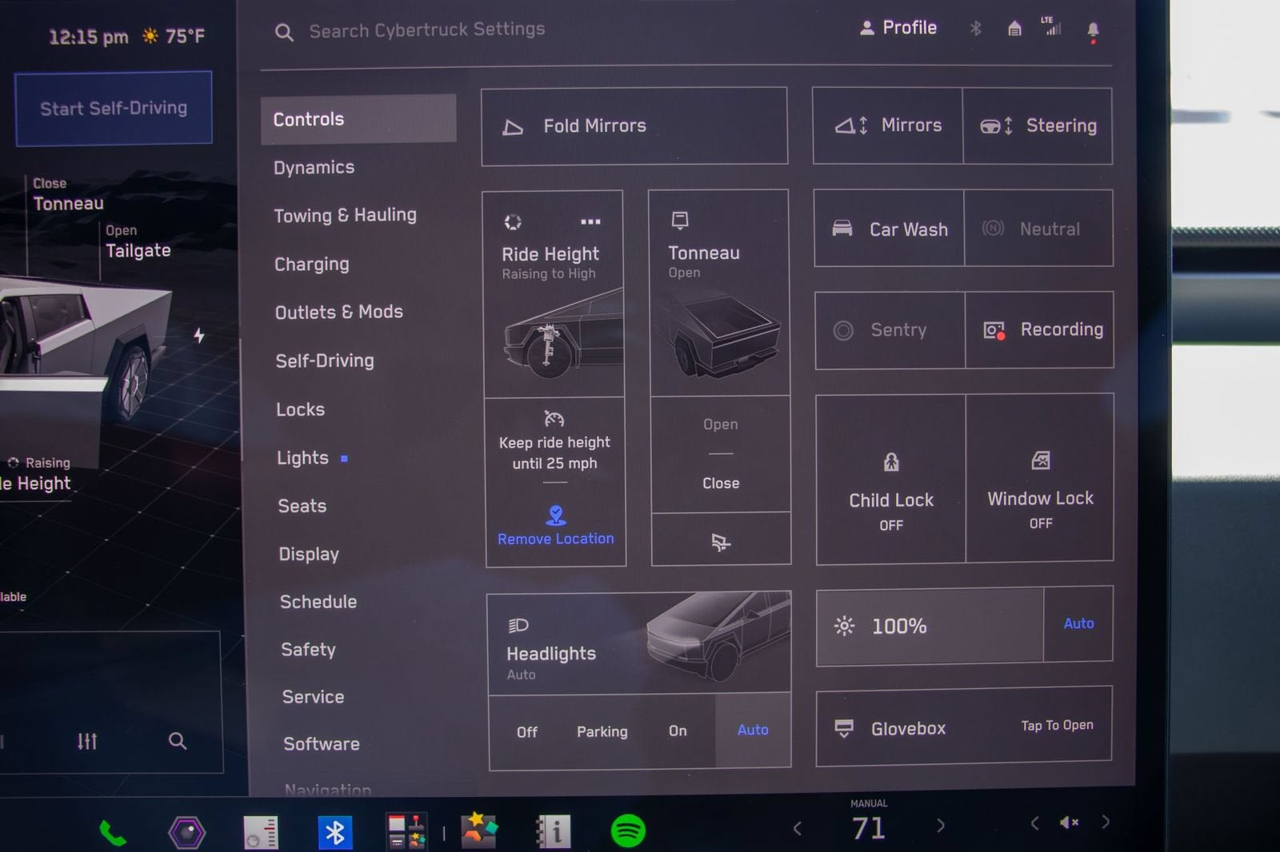Select the Controls menu item
Image resolution: width=1280 pixels, height=852 pixels.
point(358,119)
